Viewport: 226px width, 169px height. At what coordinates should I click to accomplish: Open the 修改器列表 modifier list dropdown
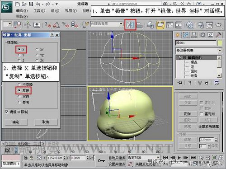[199, 51]
